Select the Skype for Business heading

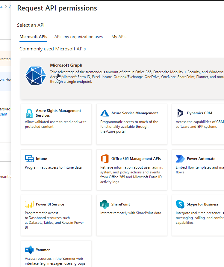pos(202,204)
